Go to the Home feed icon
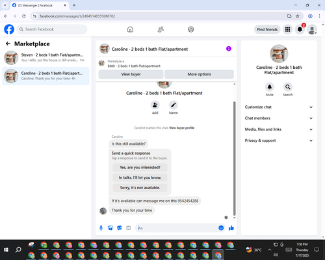The width and height of the screenshot is (325, 260). click(x=130, y=29)
